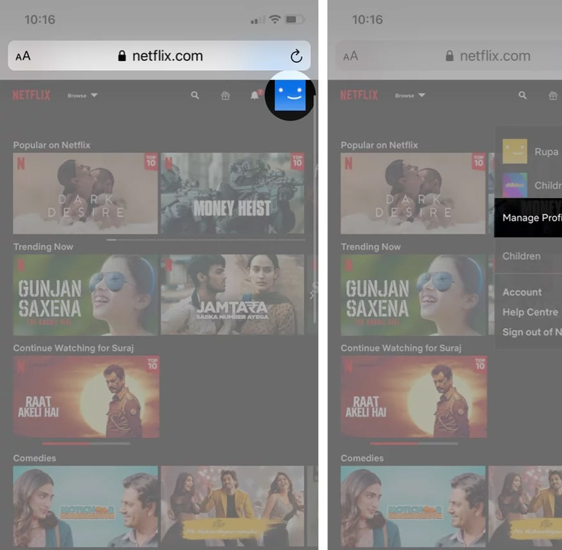Viewport: 562px width, 550px height.
Task: Click Raat Akeli Hai progress bar, left screenshot
Action: tap(86, 443)
